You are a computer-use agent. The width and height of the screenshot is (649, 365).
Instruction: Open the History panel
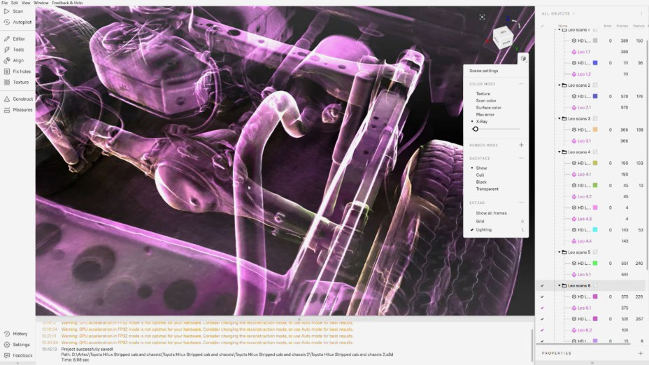(20, 334)
